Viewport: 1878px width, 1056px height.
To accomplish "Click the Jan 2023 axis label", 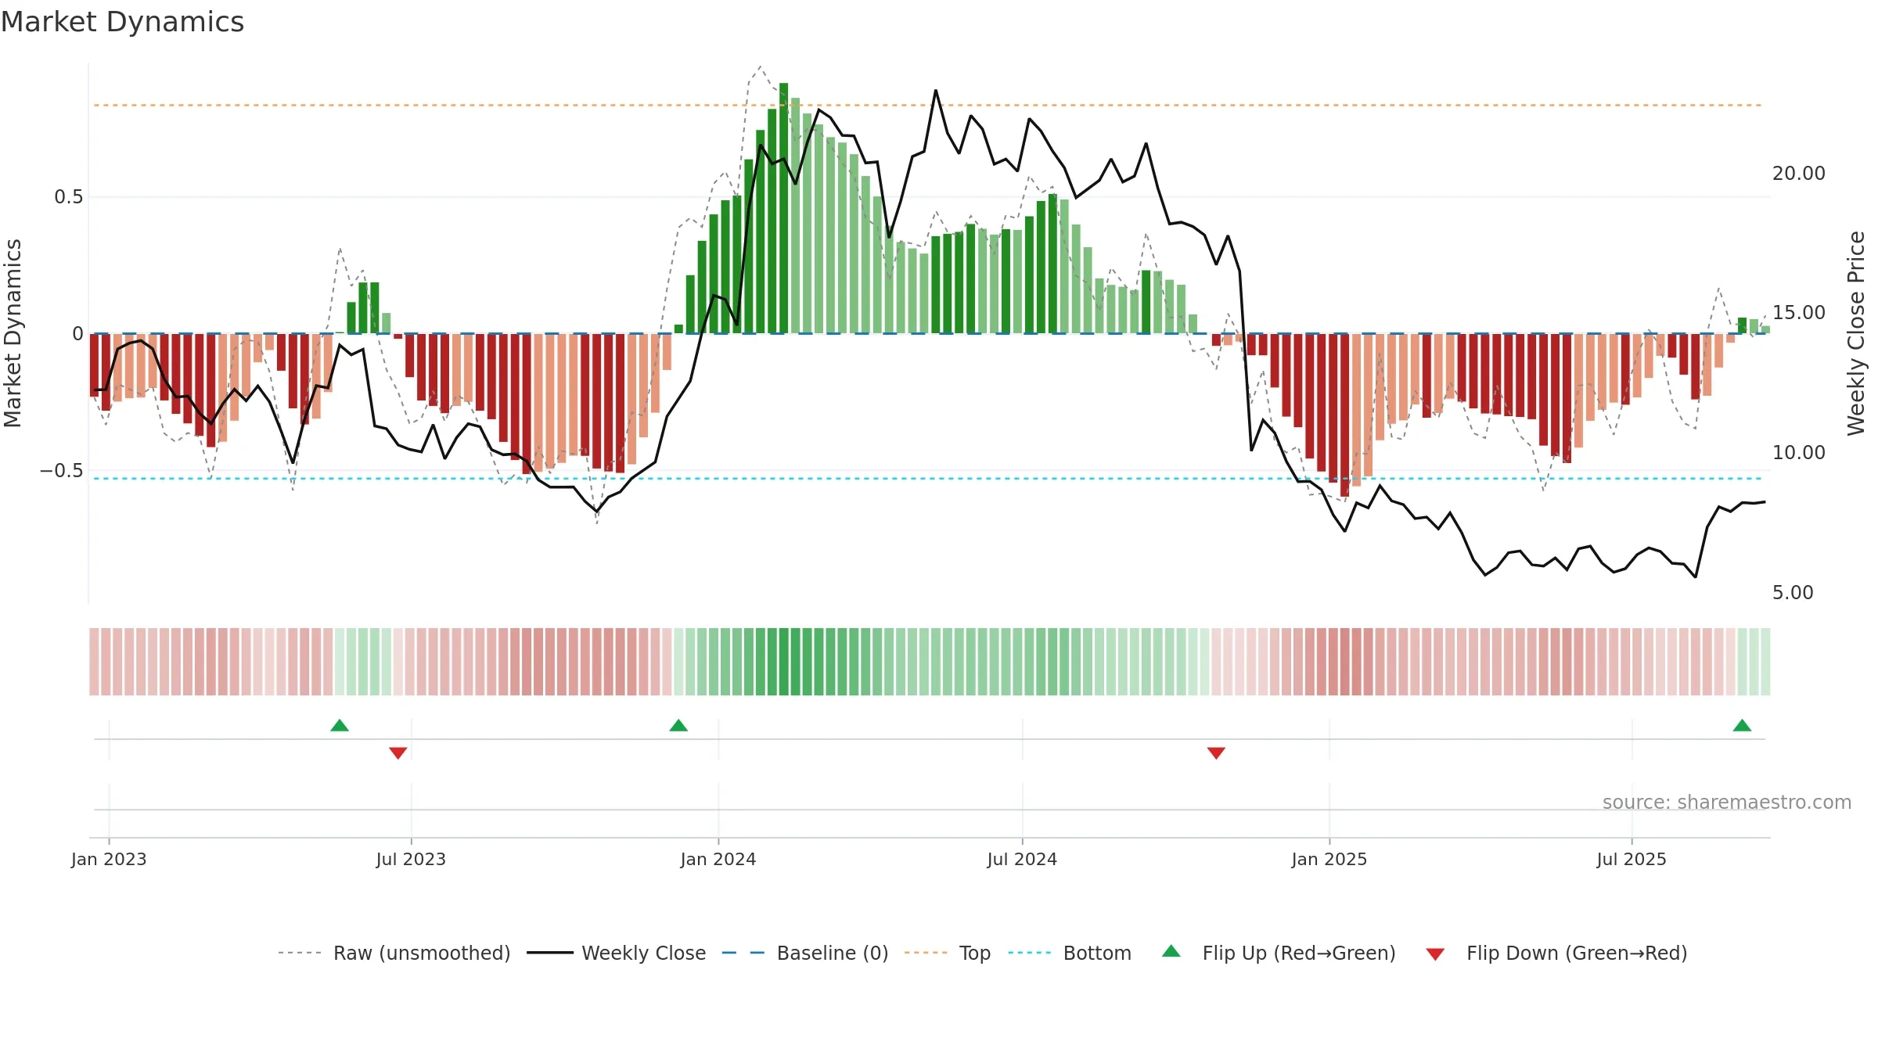I will tap(109, 859).
